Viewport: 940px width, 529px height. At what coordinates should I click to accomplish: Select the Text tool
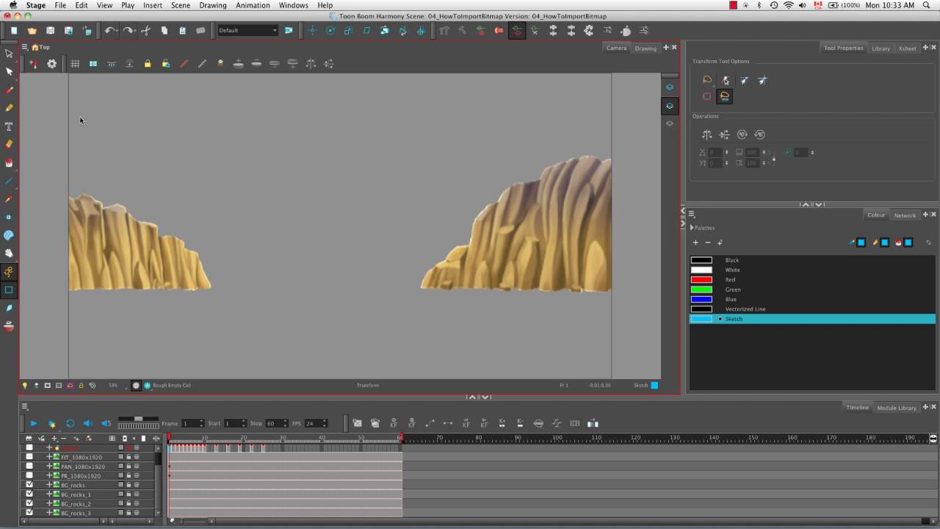(x=9, y=126)
